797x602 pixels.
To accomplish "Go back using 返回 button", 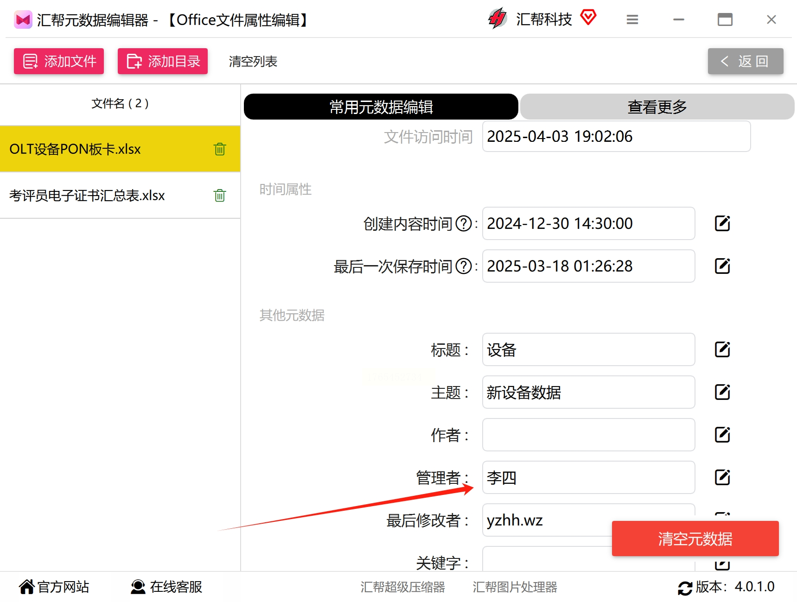I will pos(745,61).
